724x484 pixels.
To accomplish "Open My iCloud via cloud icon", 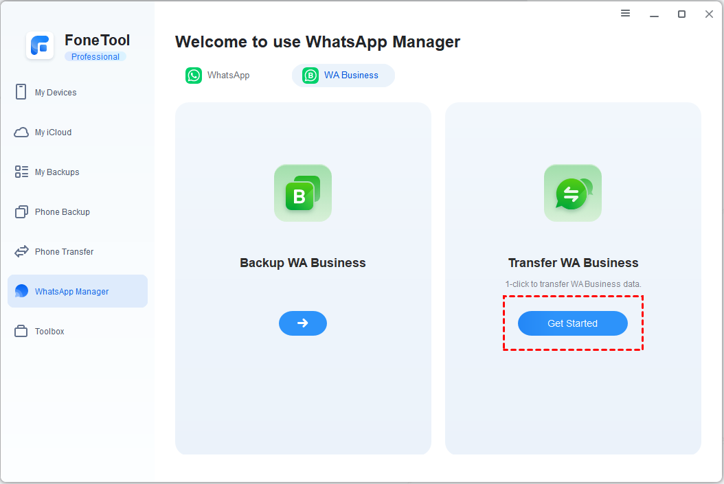I will click(x=21, y=132).
